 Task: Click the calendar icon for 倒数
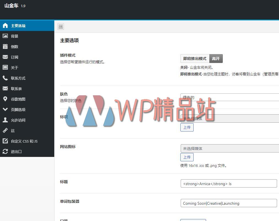coord(5,46)
